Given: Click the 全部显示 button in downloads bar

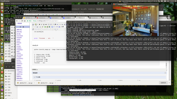Looking at the screenshot, I should pos(163,83).
